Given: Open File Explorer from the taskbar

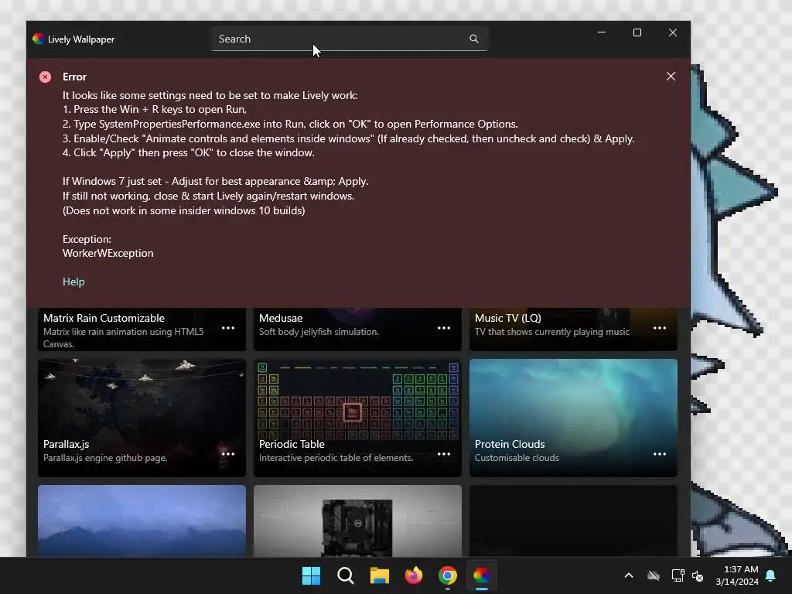Looking at the screenshot, I should 379,575.
